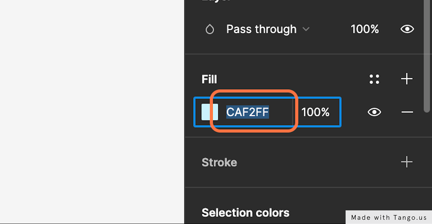Toggle layer visibility eye in Layer section
The image size is (432, 224).
click(x=407, y=29)
